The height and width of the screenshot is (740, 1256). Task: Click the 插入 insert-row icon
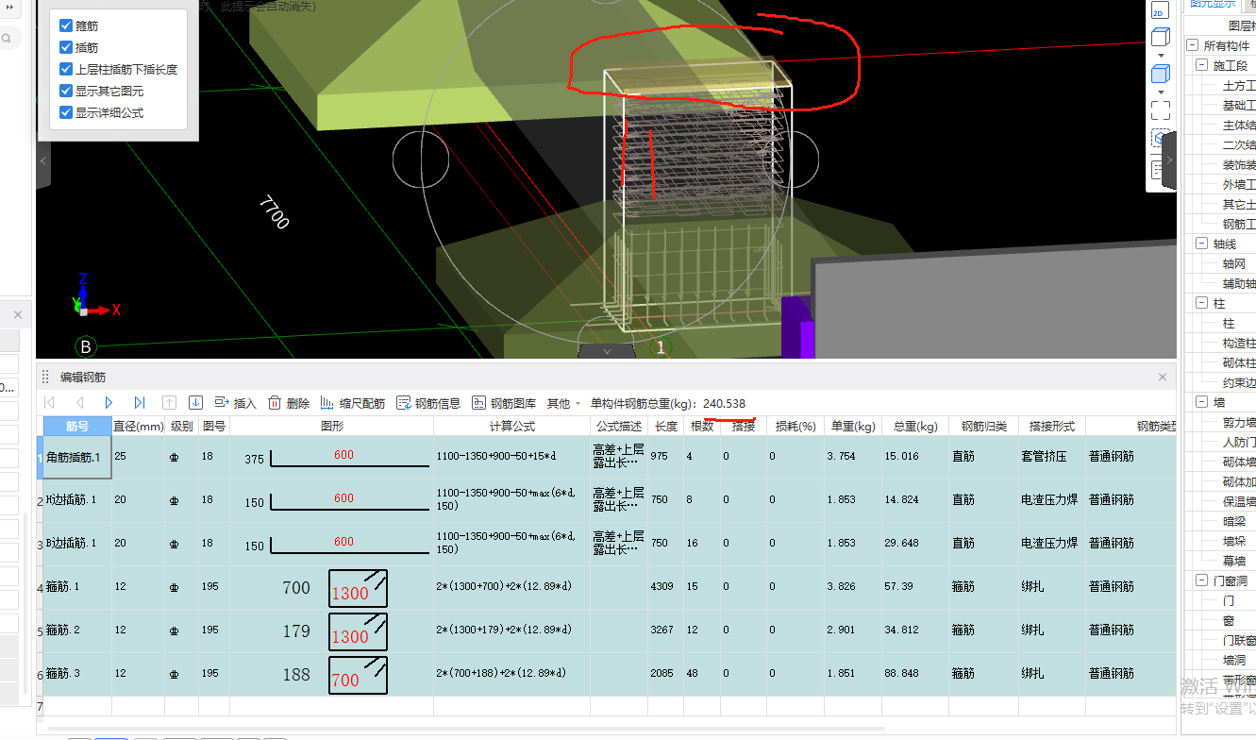223,403
